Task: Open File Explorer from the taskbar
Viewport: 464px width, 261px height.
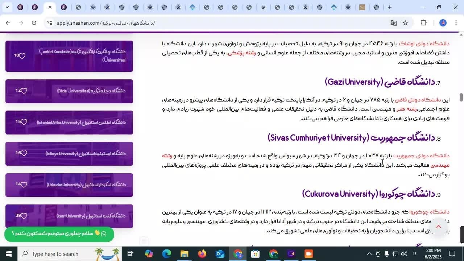Action: click(x=184, y=254)
